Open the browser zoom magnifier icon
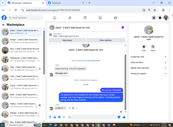This screenshot has width=173, height=127. click(149, 10)
